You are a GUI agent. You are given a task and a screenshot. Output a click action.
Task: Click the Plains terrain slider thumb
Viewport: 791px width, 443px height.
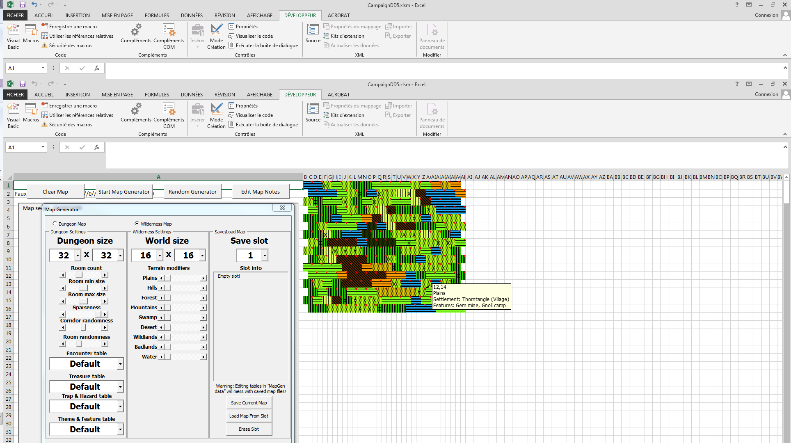pyautogui.click(x=167, y=278)
